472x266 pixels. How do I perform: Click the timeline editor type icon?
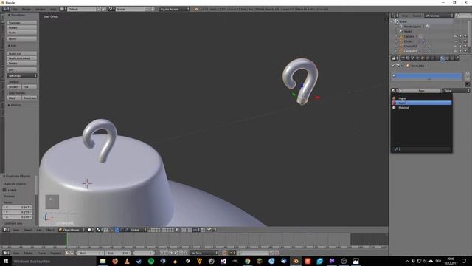6,253
